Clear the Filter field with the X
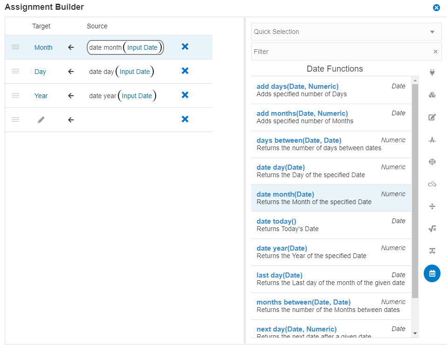 point(435,52)
